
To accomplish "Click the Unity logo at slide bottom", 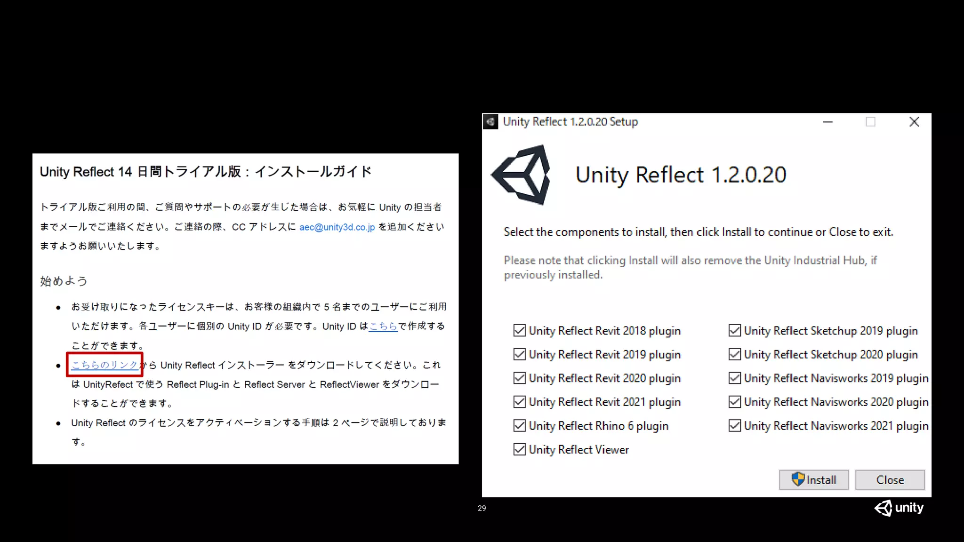I will pyautogui.click(x=899, y=508).
